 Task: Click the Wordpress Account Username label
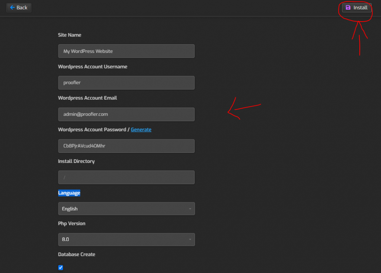pos(93,67)
